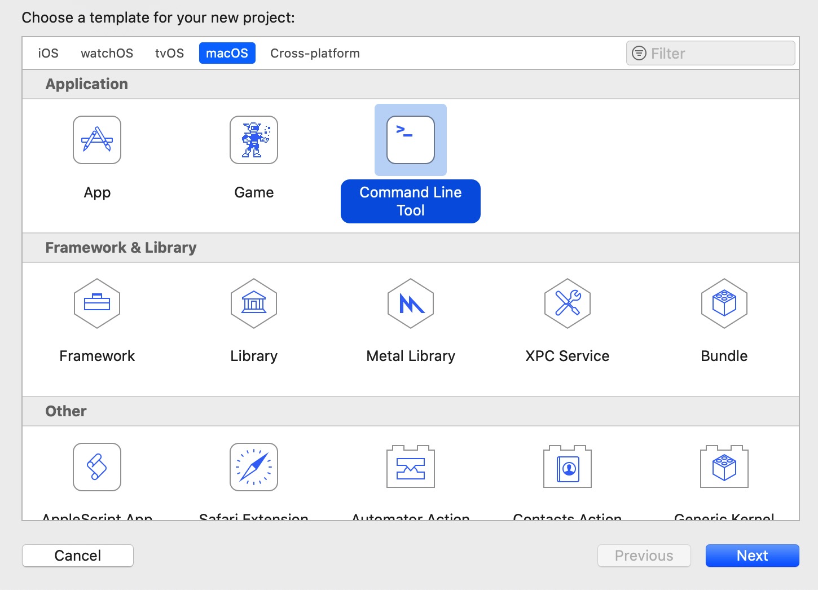Screen dimensions: 818x590
Task: Select the Generic Kernel Extension icon
Action: (x=724, y=466)
